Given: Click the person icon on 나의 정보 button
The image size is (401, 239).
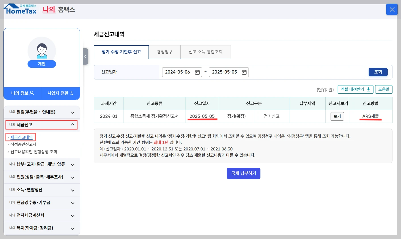Looking at the screenshot, I should click(31, 93).
